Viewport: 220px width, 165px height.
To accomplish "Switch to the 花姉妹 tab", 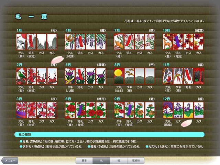I will (x=136, y=161).
